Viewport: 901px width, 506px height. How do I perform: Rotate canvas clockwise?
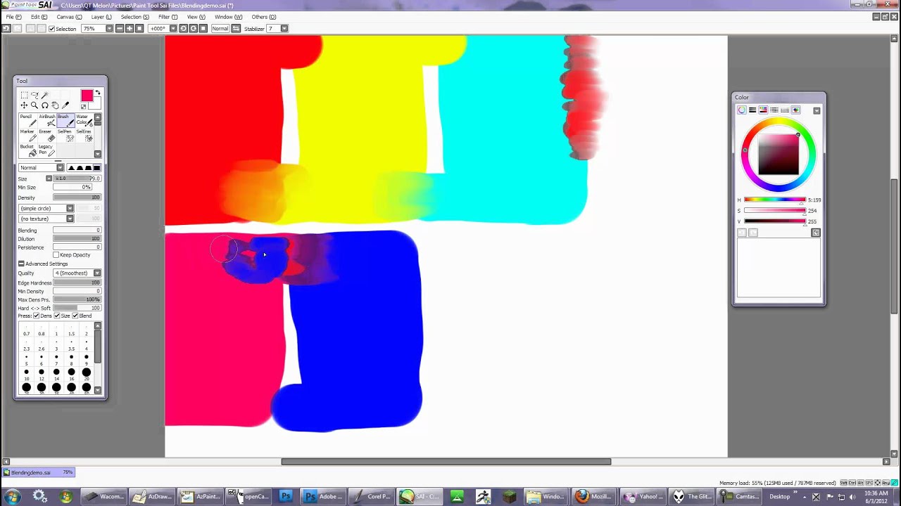coord(193,29)
